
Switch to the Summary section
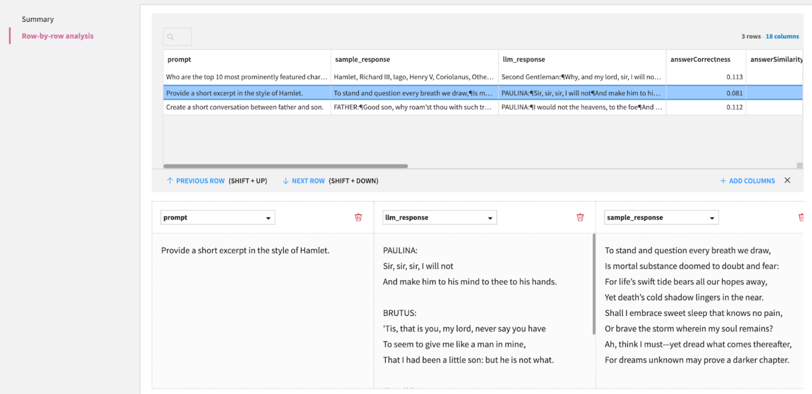pyautogui.click(x=38, y=19)
